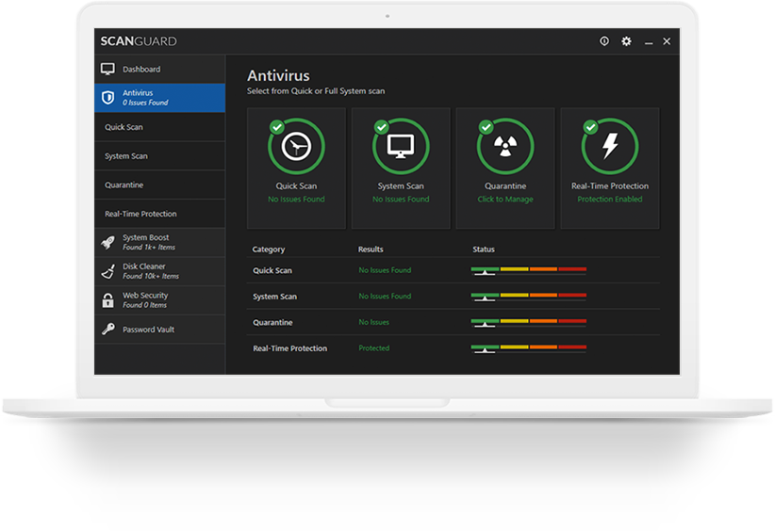Minimize the ScanGuard window
This screenshot has height=531, width=775.
point(649,42)
